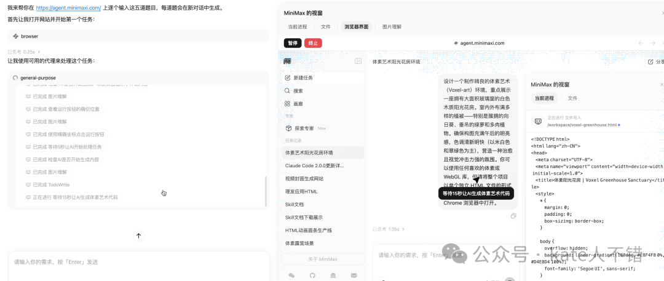
Task: Open the agent.minimaxi.com hyperlink
Action: point(68,8)
